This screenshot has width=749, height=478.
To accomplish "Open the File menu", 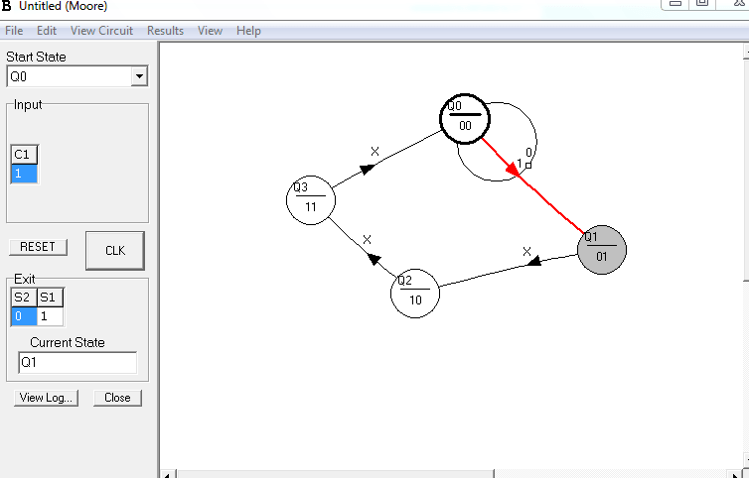I will tap(14, 31).
